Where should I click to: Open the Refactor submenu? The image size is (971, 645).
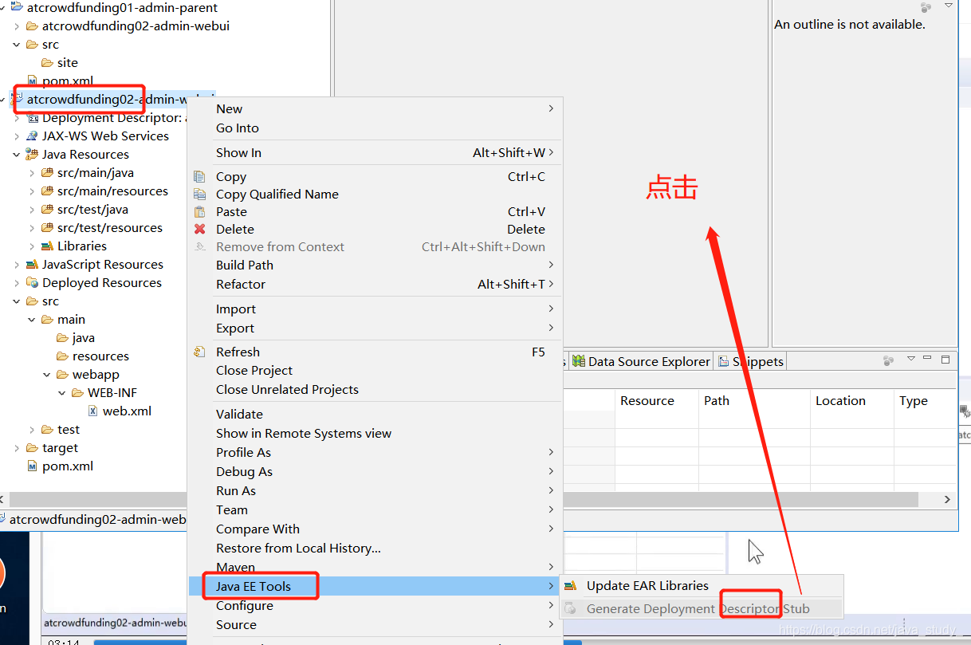375,285
